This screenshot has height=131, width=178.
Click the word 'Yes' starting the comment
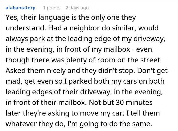[x=11, y=18]
